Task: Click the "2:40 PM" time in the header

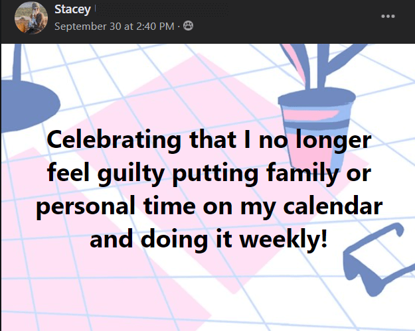Action: (x=155, y=26)
